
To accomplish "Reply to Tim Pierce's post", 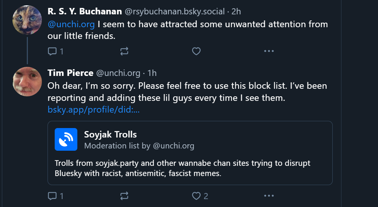I will click(52, 196).
